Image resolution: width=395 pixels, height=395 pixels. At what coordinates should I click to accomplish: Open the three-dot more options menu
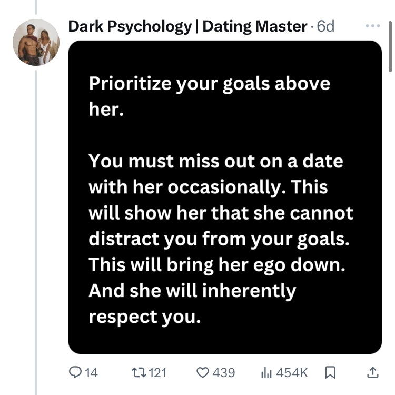click(372, 26)
